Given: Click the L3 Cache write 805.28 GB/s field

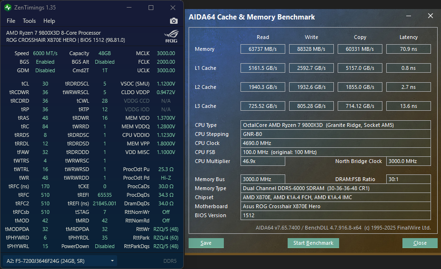Looking at the screenshot, I should click(311, 106).
